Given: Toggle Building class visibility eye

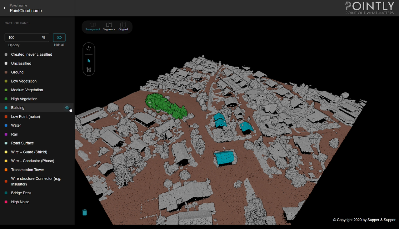Looking at the screenshot, I should point(67,108).
